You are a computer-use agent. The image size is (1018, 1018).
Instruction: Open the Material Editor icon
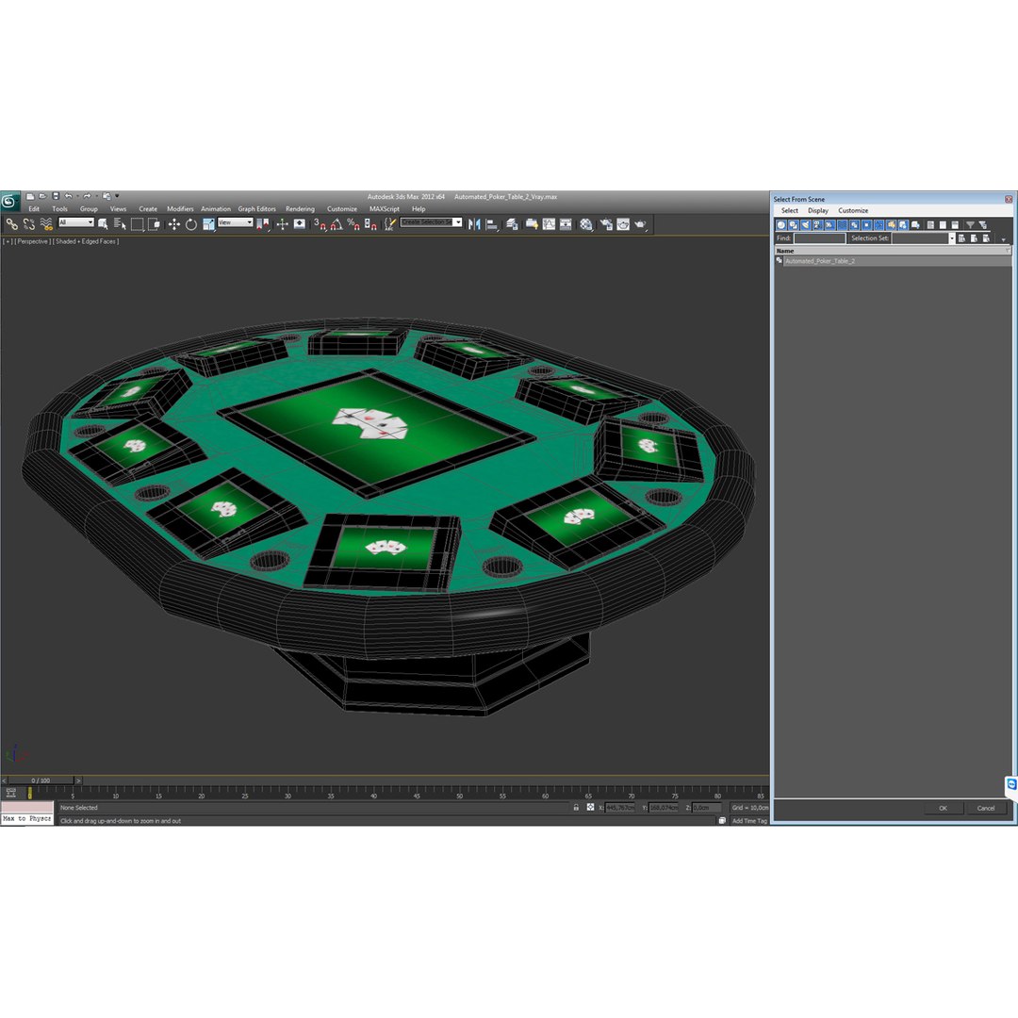tap(586, 224)
